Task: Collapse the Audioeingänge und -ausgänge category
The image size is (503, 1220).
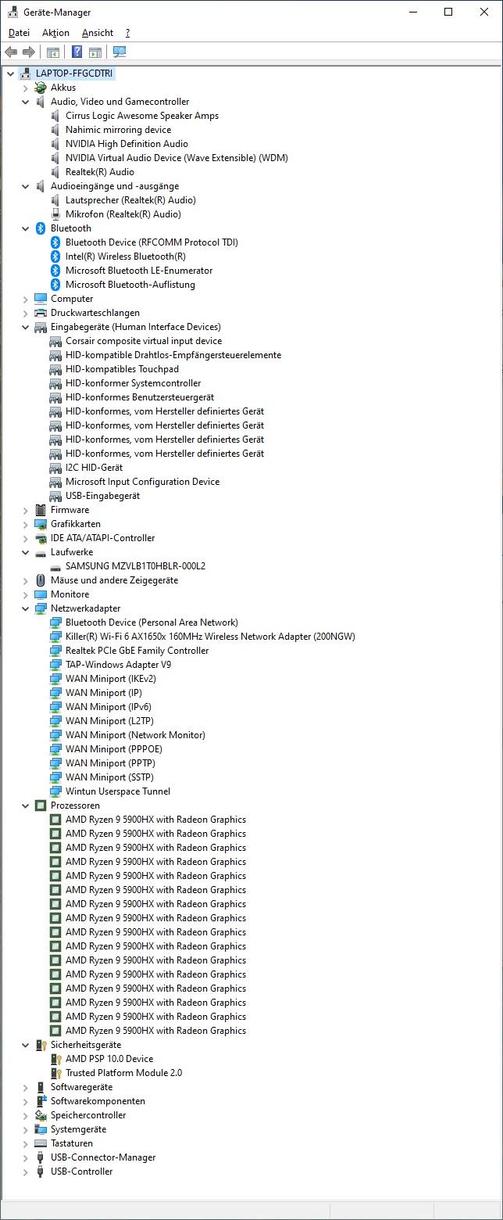Action: click(x=25, y=186)
